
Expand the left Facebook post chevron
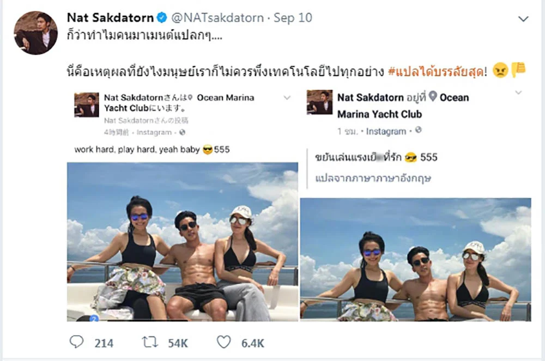tap(287, 98)
